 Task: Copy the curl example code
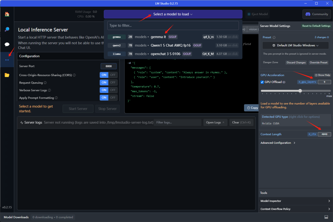click(252, 108)
